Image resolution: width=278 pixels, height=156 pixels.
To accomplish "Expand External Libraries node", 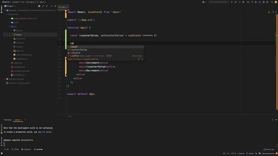I will pos(5,79).
